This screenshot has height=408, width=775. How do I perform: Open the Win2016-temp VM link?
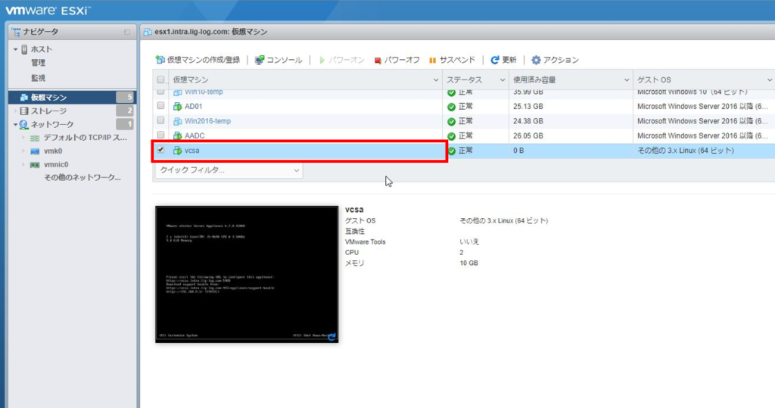(207, 121)
